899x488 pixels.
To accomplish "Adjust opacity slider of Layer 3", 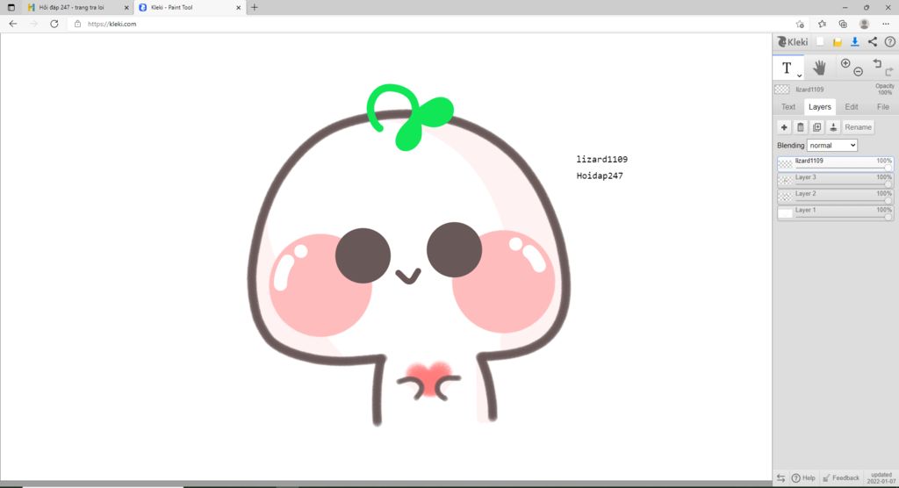I will click(x=844, y=184).
